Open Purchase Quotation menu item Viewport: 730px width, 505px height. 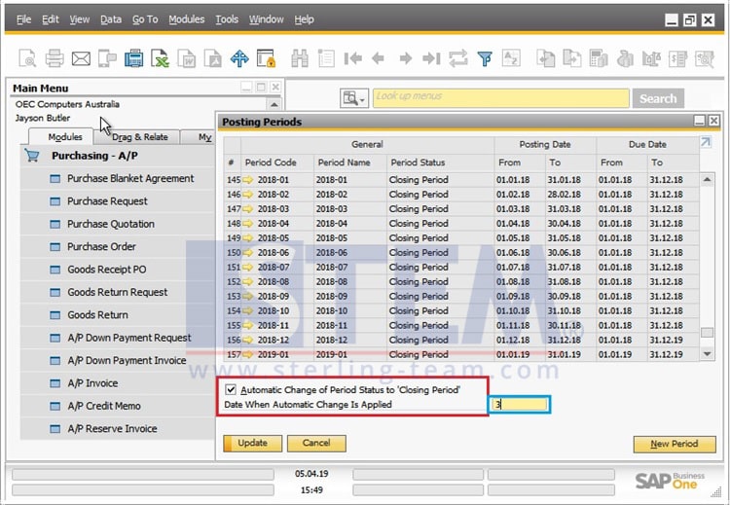coord(117,224)
